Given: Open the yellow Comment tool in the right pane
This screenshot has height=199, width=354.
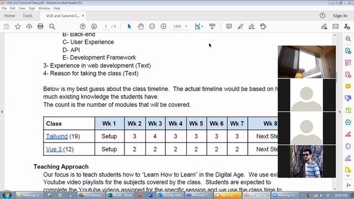Looking at the screenshot, I should pos(348,86).
